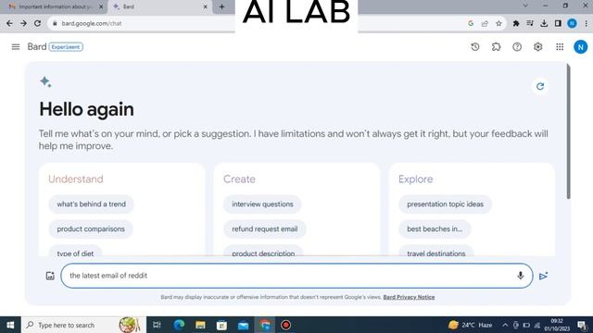Open Bard's main hamburger menu
Viewport: 593px width, 333px height.
pyautogui.click(x=16, y=47)
